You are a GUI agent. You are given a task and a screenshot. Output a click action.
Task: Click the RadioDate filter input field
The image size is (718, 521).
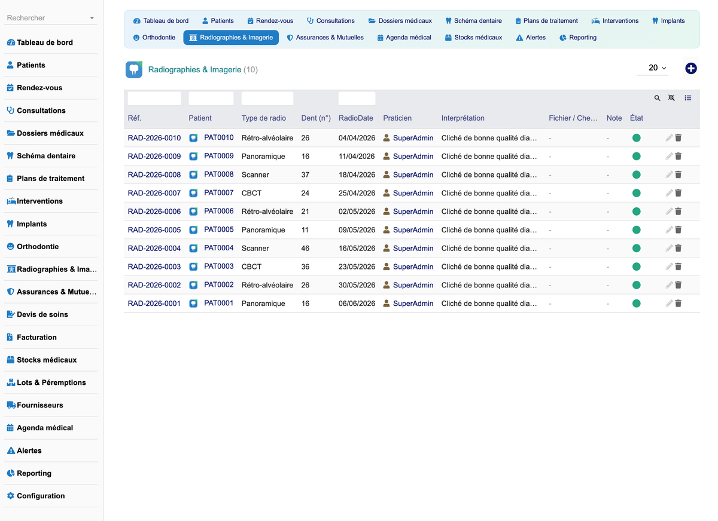click(x=357, y=99)
